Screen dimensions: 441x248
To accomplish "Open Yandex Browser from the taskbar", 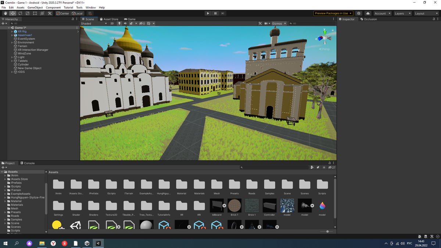I will pyautogui.click(x=53, y=243).
